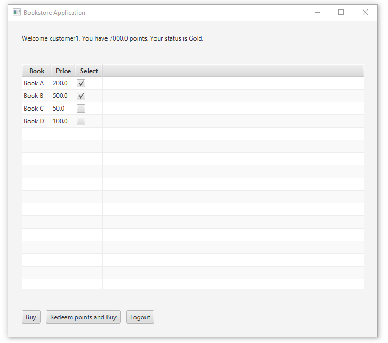Maximize the Bookstore Application window
388x343 pixels.
click(x=341, y=12)
